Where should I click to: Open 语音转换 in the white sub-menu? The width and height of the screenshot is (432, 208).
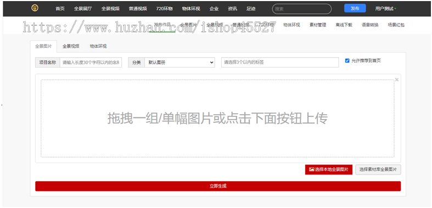(370, 25)
